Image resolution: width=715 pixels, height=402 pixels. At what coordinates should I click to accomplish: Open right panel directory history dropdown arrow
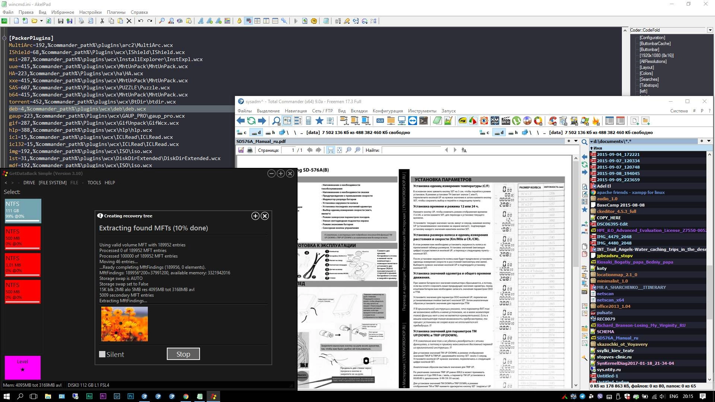pyautogui.click(x=709, y=141)
